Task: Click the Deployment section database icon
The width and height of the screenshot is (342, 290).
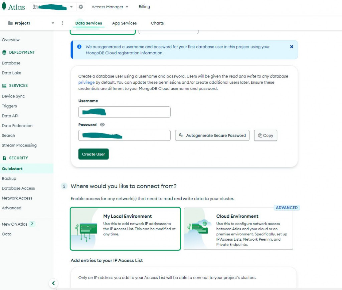Action: [4, 52]
